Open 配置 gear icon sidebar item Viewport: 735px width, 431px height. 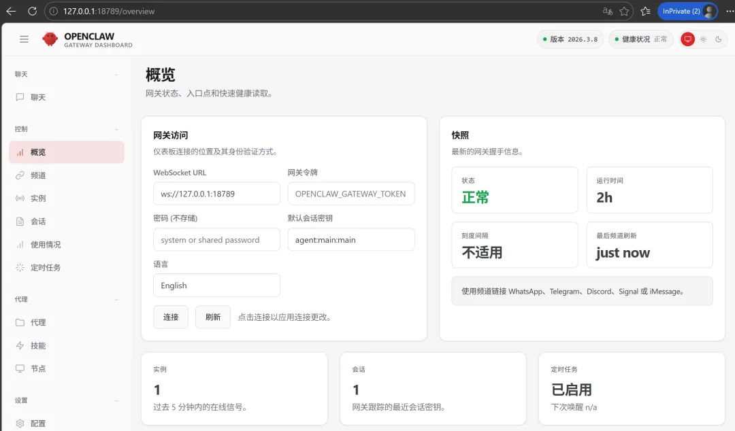[x=67, y=424]
